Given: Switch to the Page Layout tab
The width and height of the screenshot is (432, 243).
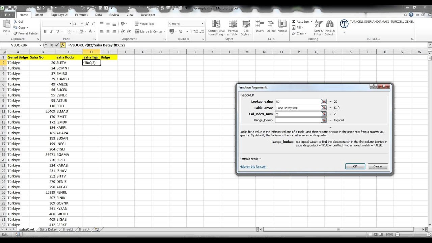Looking at the screenshot, I should click(59, 15).
